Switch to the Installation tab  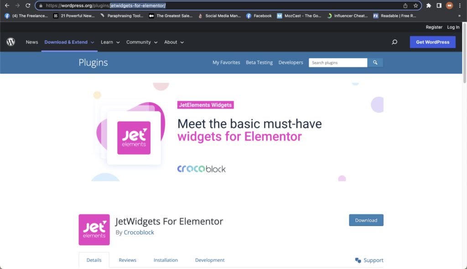pyautogui.click(x=166, y=260)
